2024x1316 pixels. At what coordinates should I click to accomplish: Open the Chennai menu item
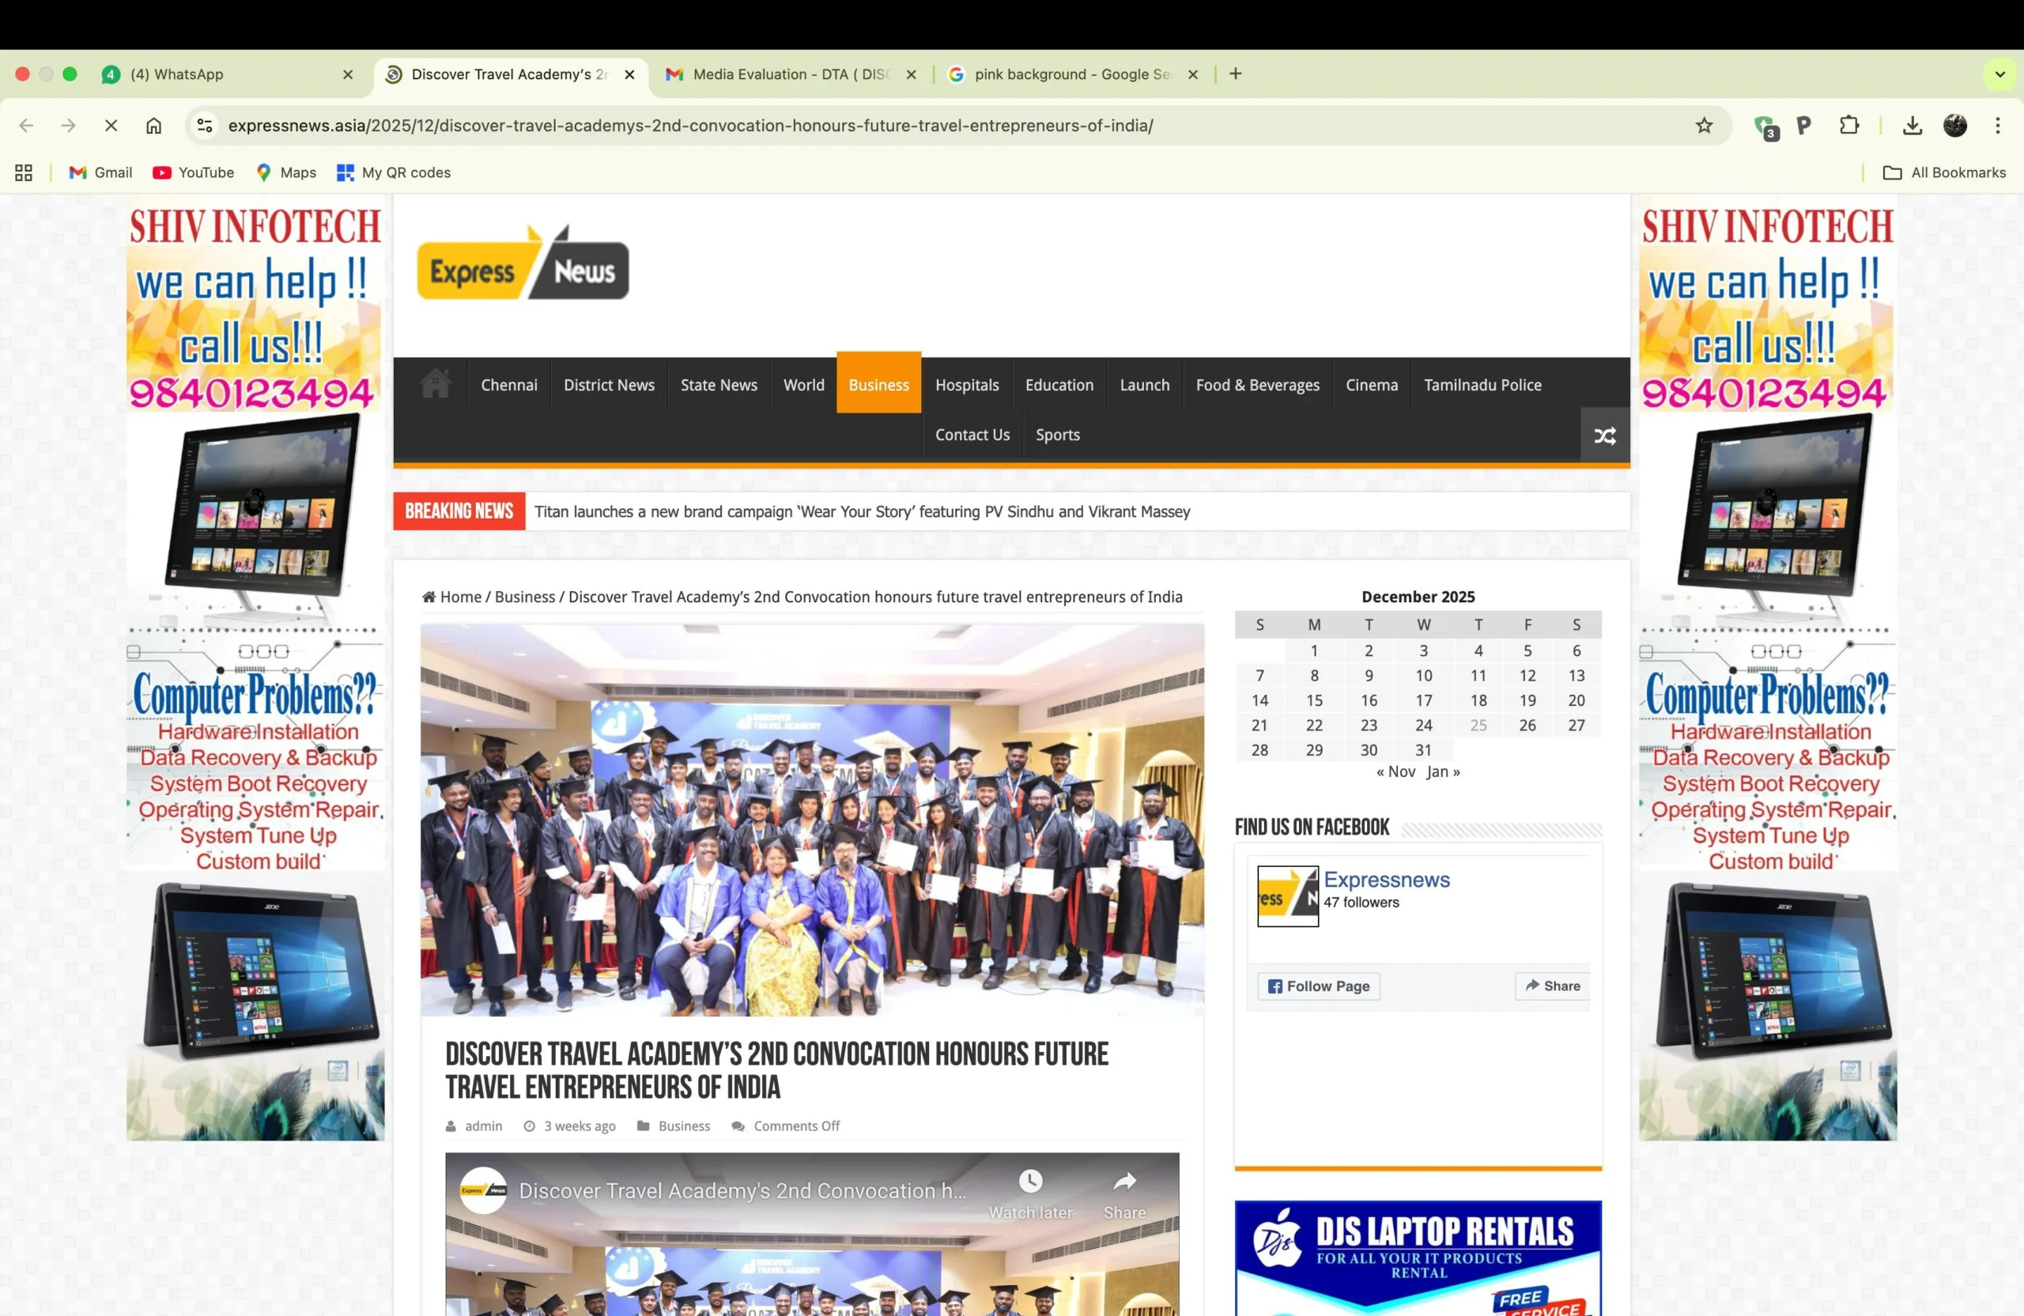point(509,385)
